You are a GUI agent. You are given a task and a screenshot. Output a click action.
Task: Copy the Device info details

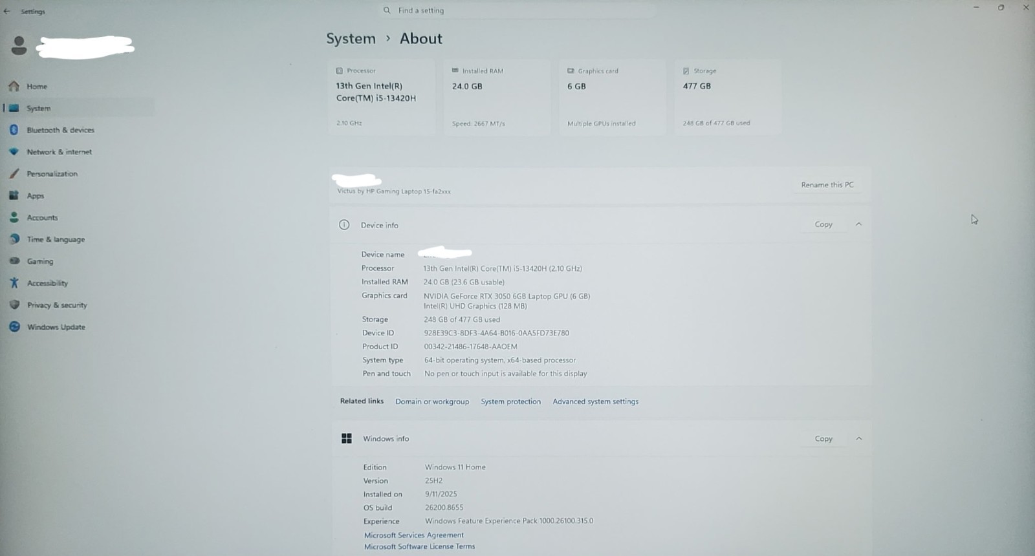coord(823,224)
